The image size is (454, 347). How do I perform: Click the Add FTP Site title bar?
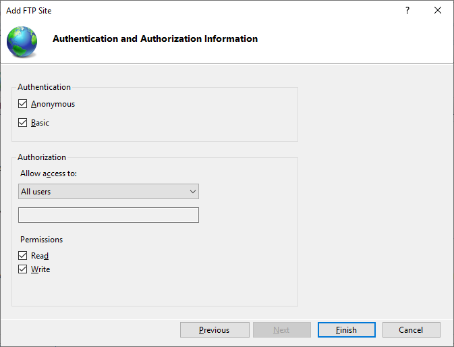202,11
